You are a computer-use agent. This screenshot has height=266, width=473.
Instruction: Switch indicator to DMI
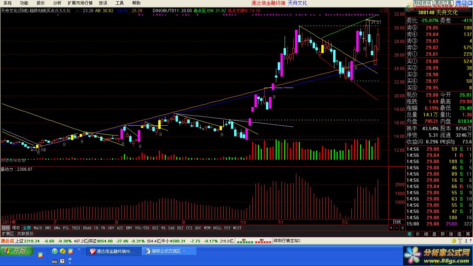pyautogui.click(x=48, y=228)
